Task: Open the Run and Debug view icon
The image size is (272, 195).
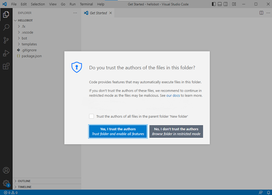Action: coord(6,53)
